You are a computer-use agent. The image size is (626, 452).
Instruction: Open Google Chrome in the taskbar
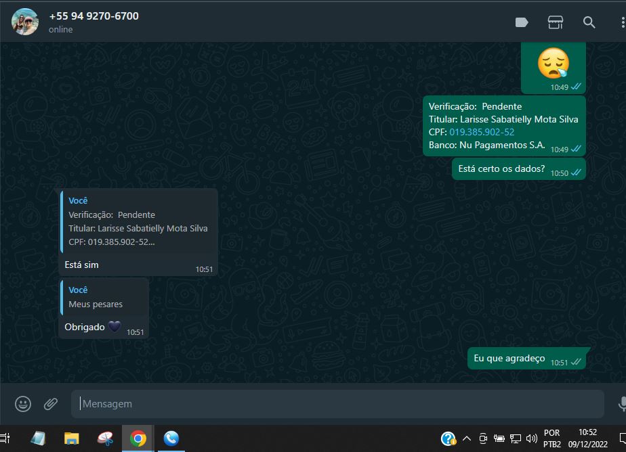(x=138, y=438)
